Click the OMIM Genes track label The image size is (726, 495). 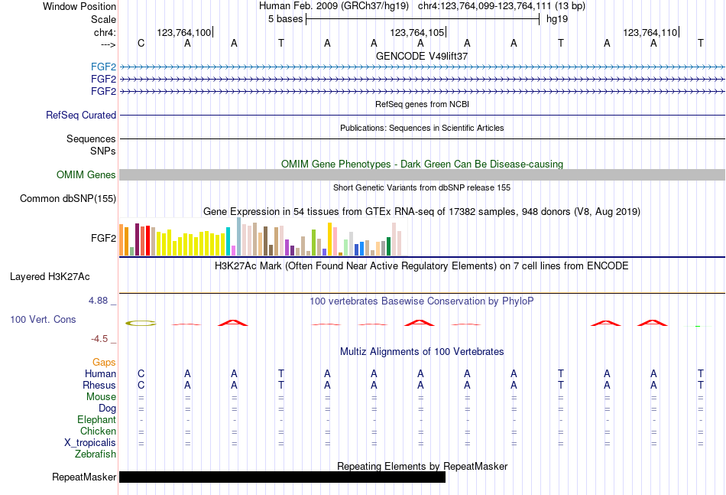[x=86, y=174]
